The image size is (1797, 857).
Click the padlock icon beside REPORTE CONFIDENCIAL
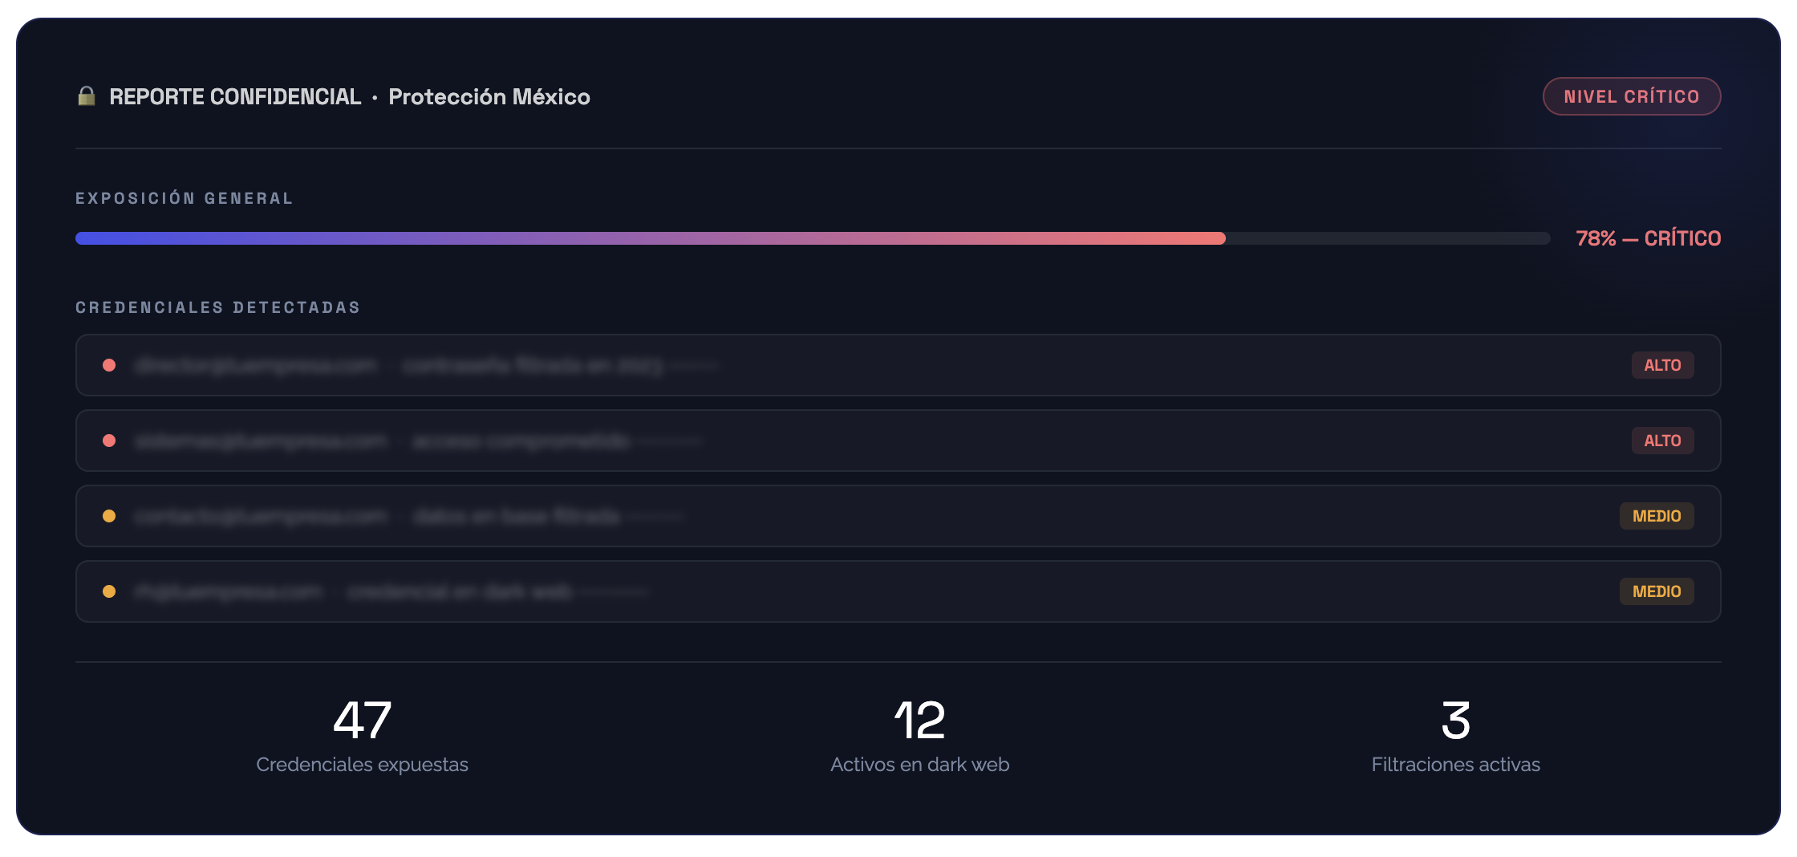point(87,96)
